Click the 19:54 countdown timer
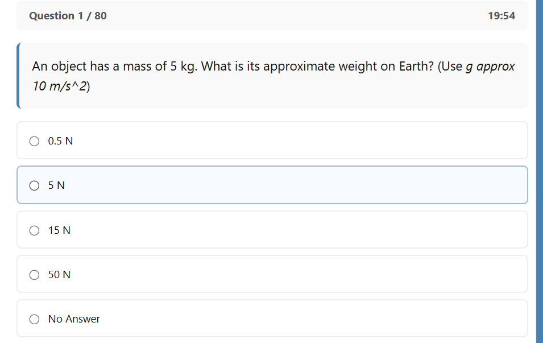Image resolution: width=543 pixels, height=343 pixels. [x=501, y=16]
